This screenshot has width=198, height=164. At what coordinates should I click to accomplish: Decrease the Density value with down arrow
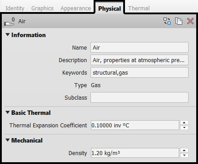click(x=184, y=156)
